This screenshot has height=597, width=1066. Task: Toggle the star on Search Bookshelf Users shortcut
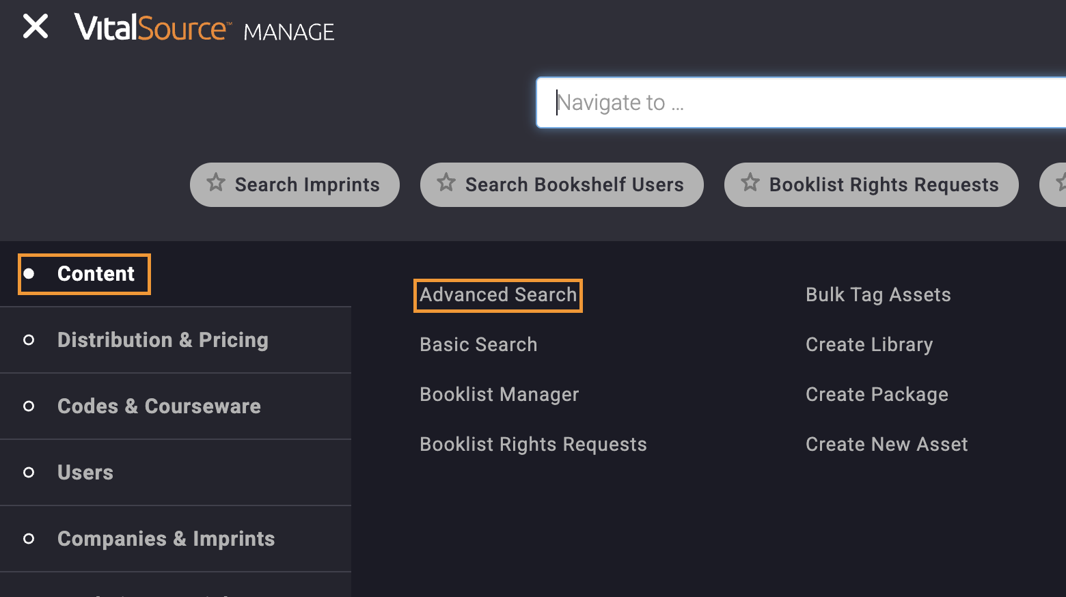coord(447,183)
